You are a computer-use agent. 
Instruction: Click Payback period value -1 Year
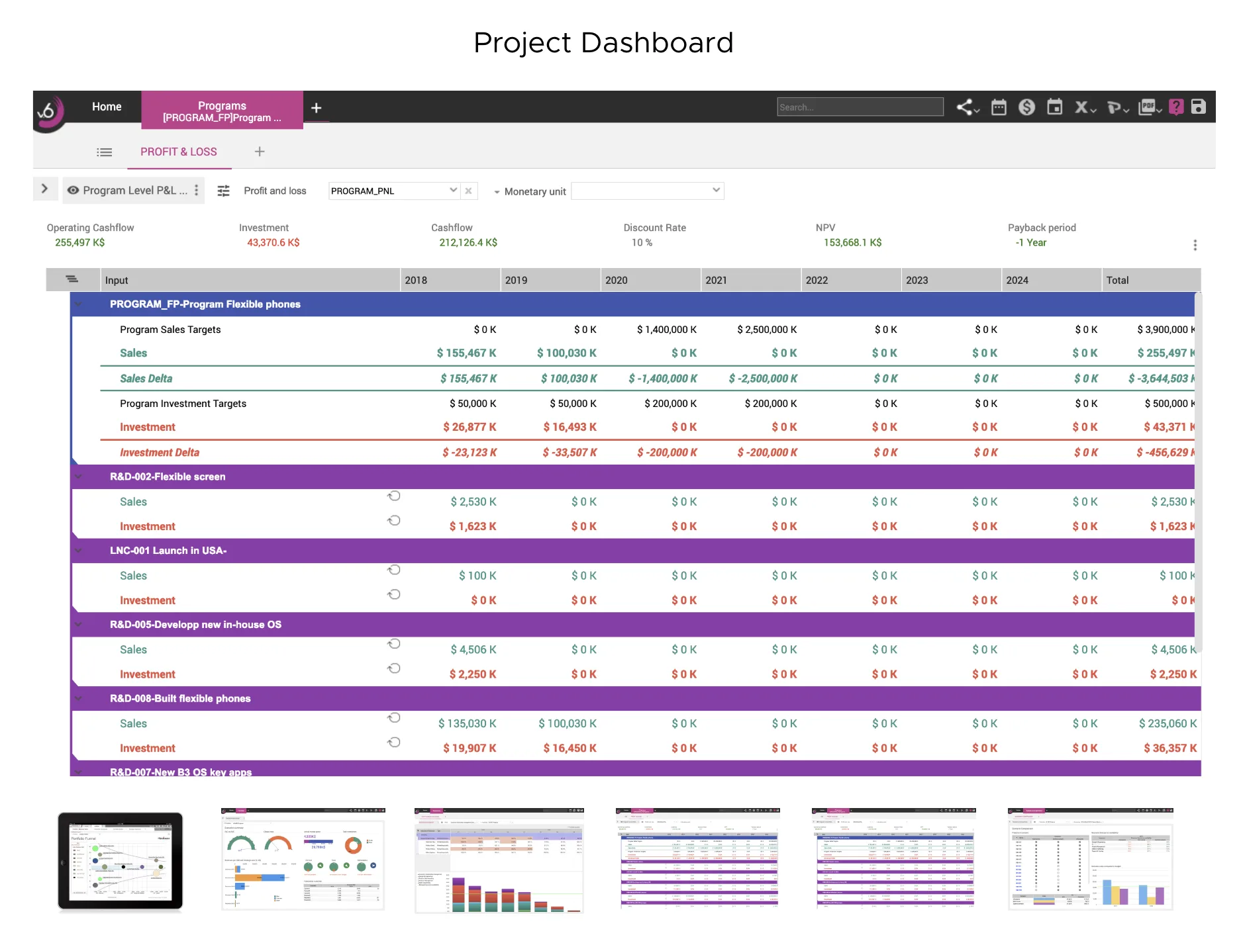pyautogui.click(x=1030, y=242)
